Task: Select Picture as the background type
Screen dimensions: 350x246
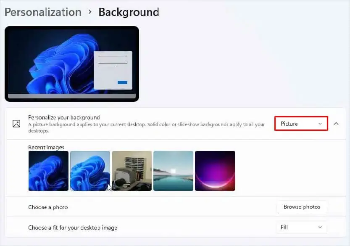Action: (x=294, y=124)
